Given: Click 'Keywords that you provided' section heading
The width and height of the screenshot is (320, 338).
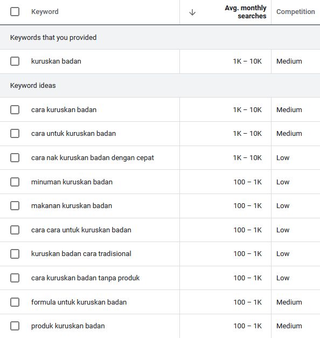Looking at the screenshot, I should [53, 38].
